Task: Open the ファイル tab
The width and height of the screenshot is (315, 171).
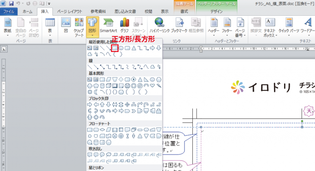Action: pyautogui.click(x=9, y=12)
